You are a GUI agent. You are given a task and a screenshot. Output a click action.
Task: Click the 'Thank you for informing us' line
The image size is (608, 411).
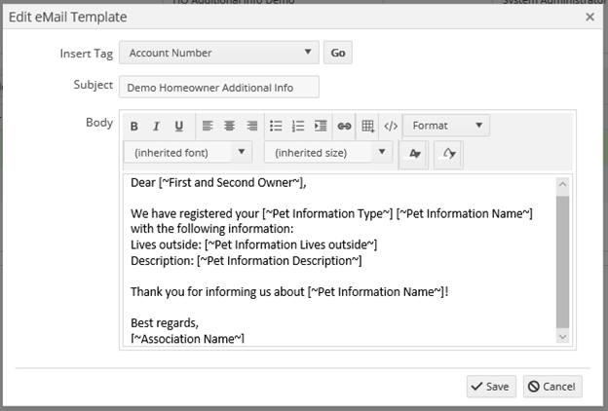(289, 291)
